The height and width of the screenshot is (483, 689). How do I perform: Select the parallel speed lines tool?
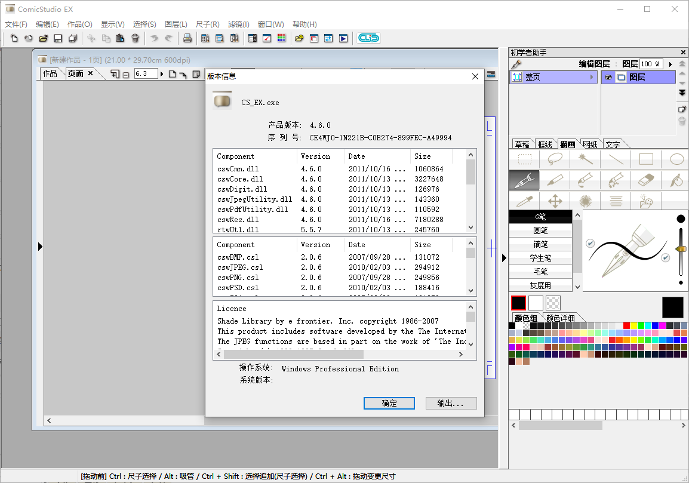[x=616, y=201]
